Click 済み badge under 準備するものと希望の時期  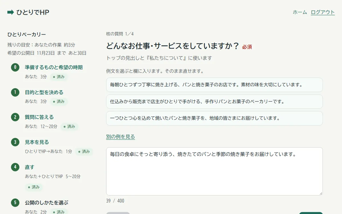(59, 77)
